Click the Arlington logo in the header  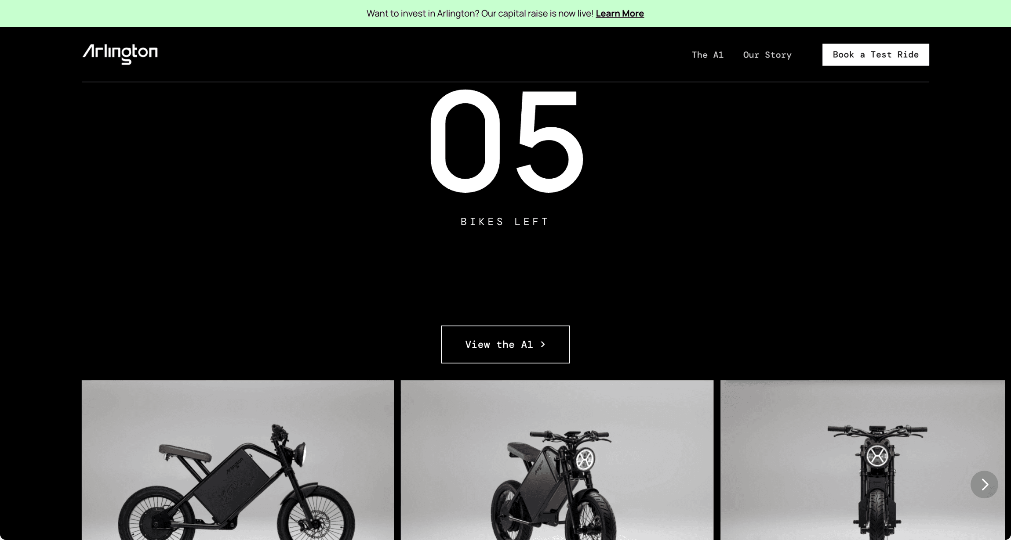120,54
